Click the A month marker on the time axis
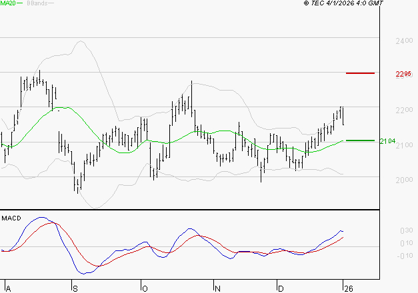Screen dimensions: 418x293 (x=8, y=289)
